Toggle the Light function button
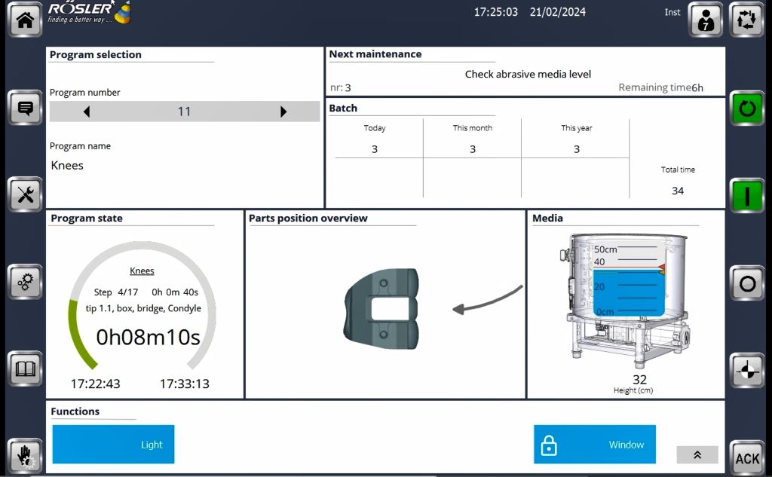This screenshot has height=477, width=772. (x=113, y=444)
